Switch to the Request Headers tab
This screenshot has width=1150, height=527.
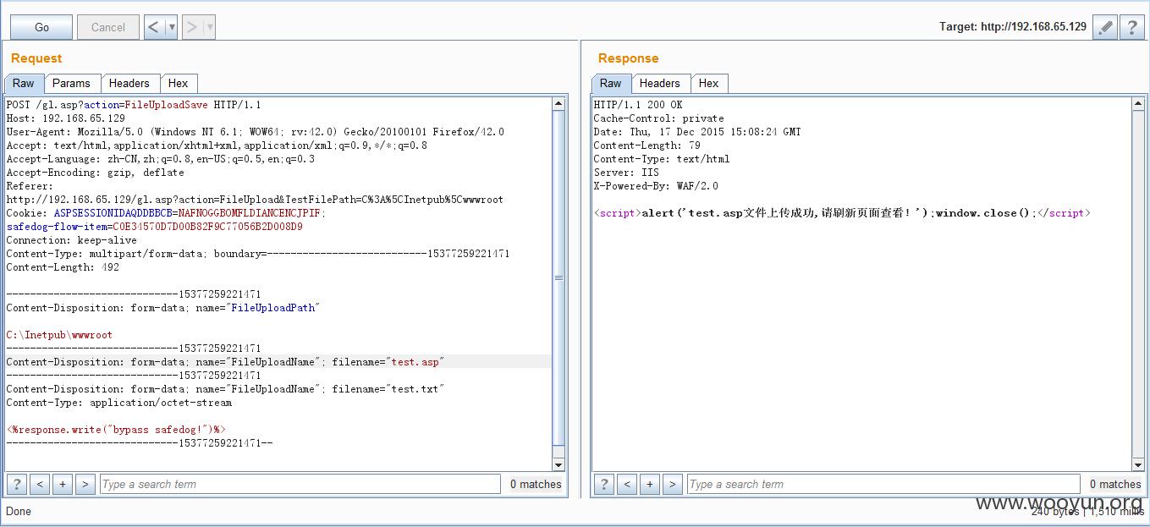129,83
